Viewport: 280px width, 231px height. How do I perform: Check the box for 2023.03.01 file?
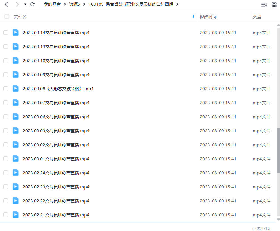[x=6, y=159]
